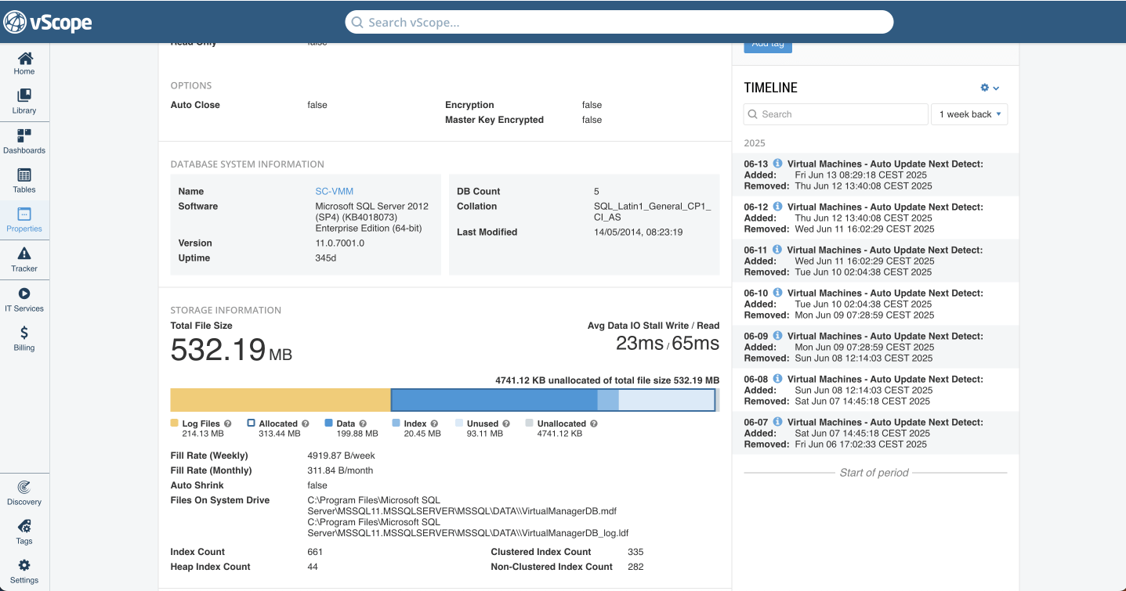Click the info icon on 06-13 entry

[778, 163]
